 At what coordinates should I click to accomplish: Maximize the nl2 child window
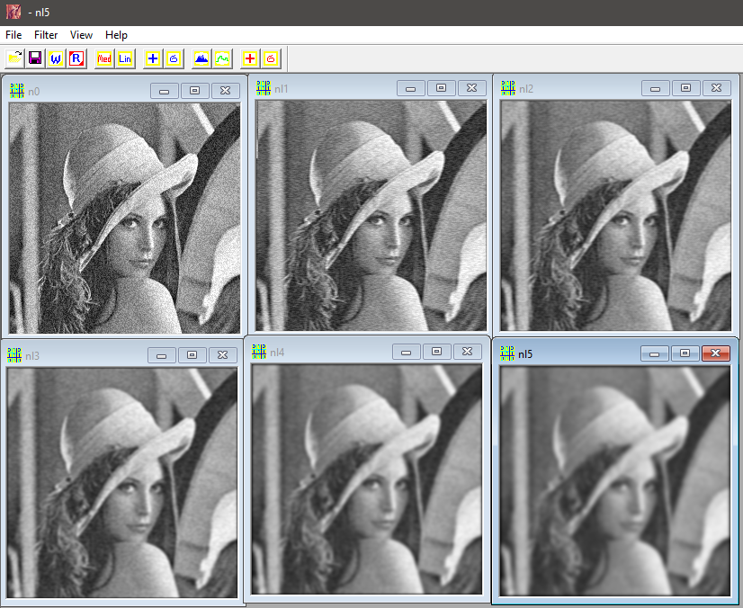(x=685, y=88)
